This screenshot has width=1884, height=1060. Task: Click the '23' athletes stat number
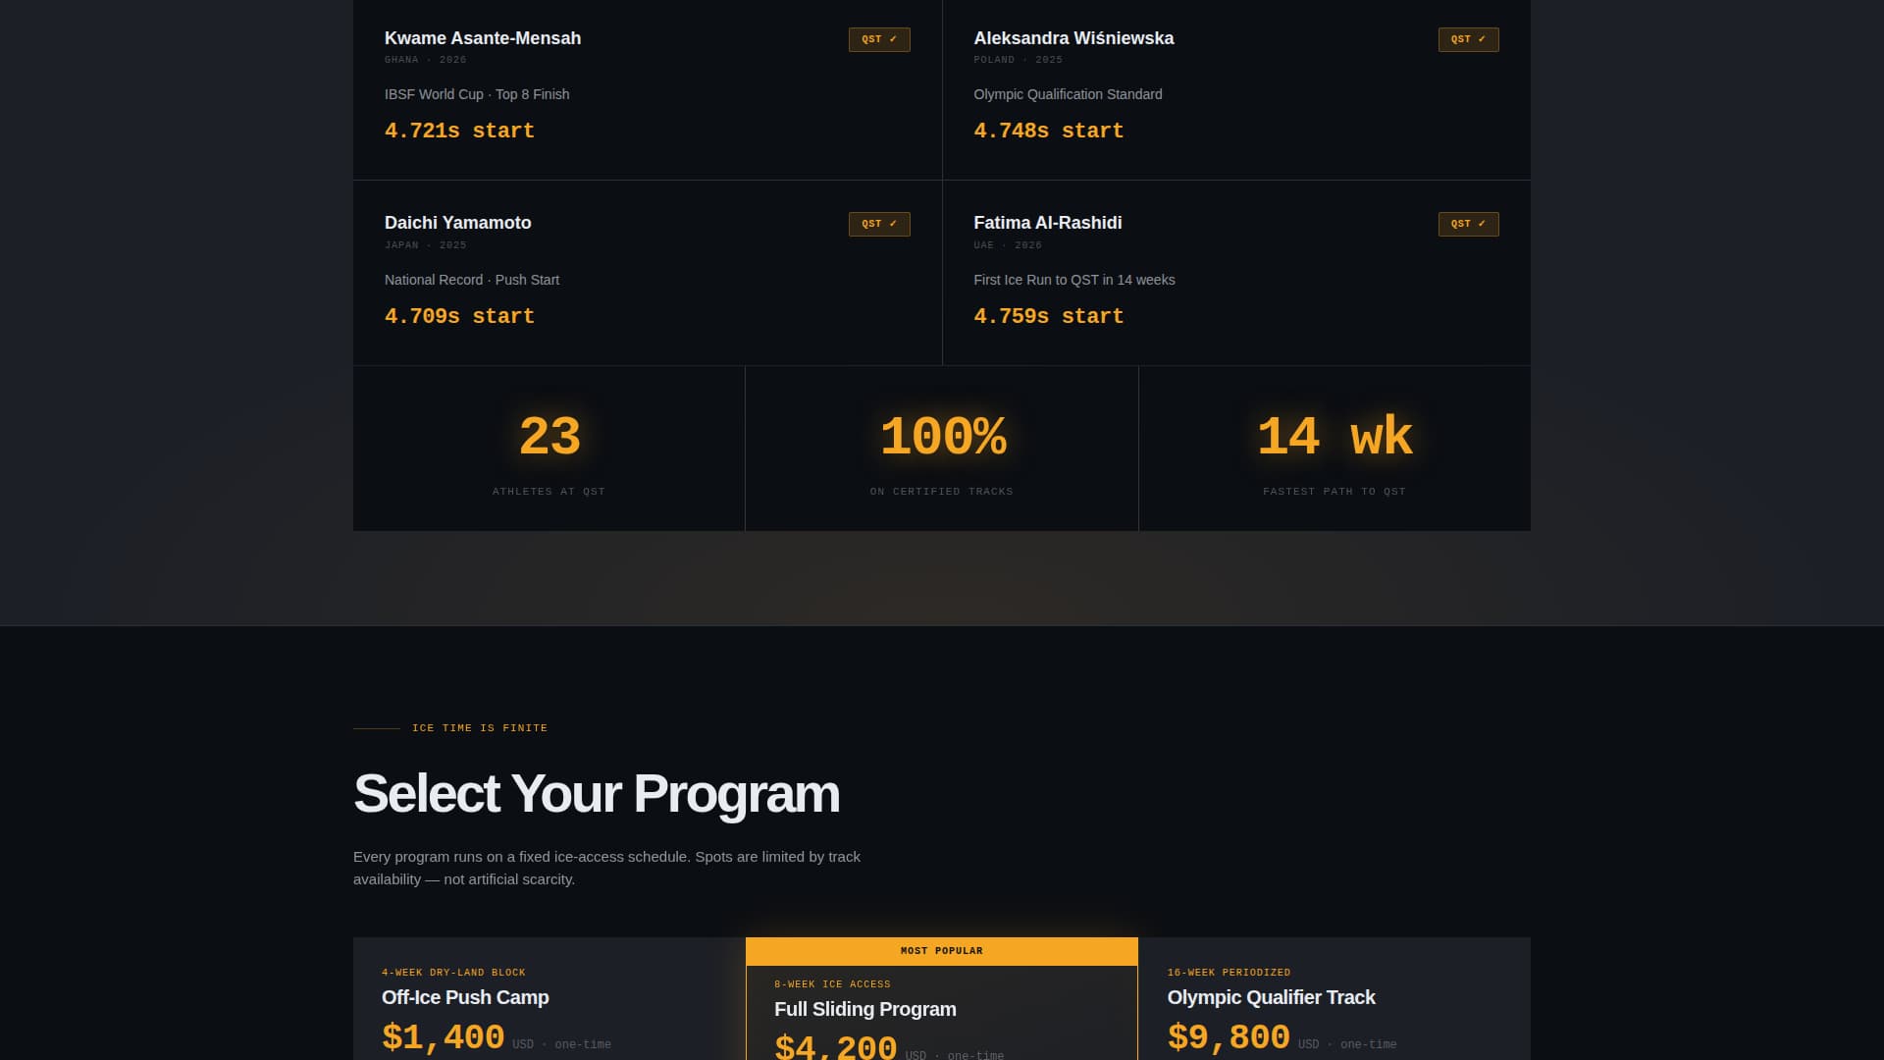(x=549, y=437)
